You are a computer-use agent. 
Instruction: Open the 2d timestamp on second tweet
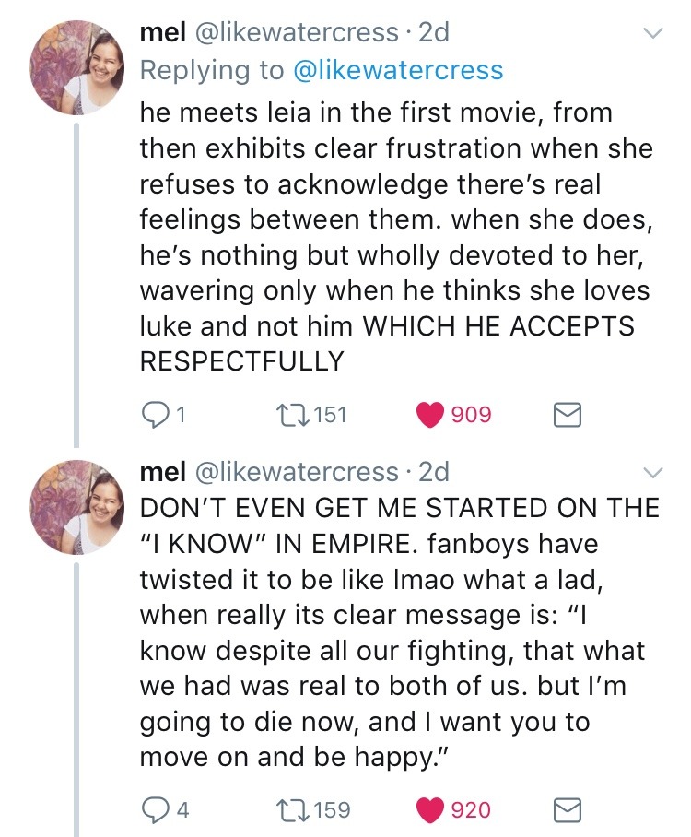[434, 472]
